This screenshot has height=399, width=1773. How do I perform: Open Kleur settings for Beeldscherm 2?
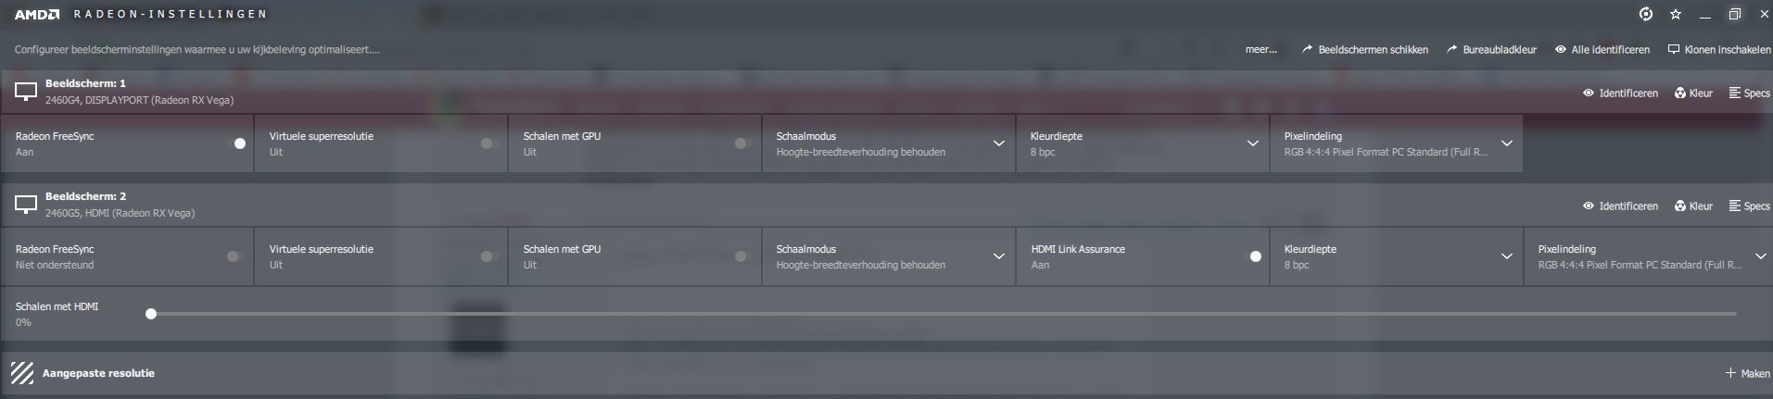click(x=1693, y=206)
